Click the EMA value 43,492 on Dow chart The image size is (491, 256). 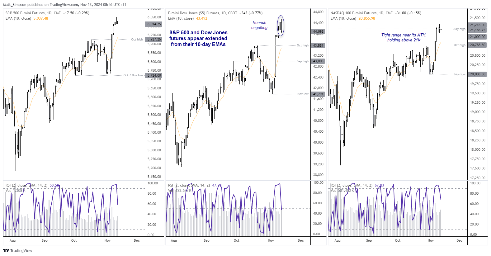tap(201, 18)
